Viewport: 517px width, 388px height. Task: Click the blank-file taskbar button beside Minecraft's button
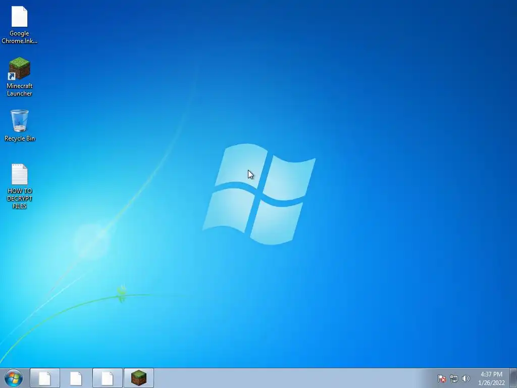click(x=108, y=378)
